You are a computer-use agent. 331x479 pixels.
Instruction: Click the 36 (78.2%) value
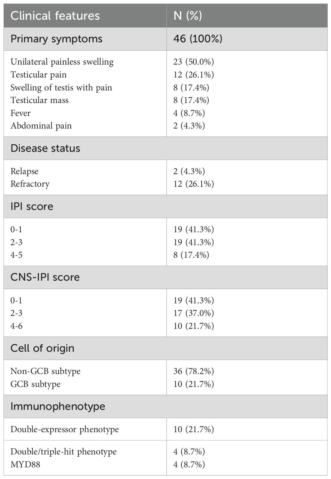[x=194, y=371]
